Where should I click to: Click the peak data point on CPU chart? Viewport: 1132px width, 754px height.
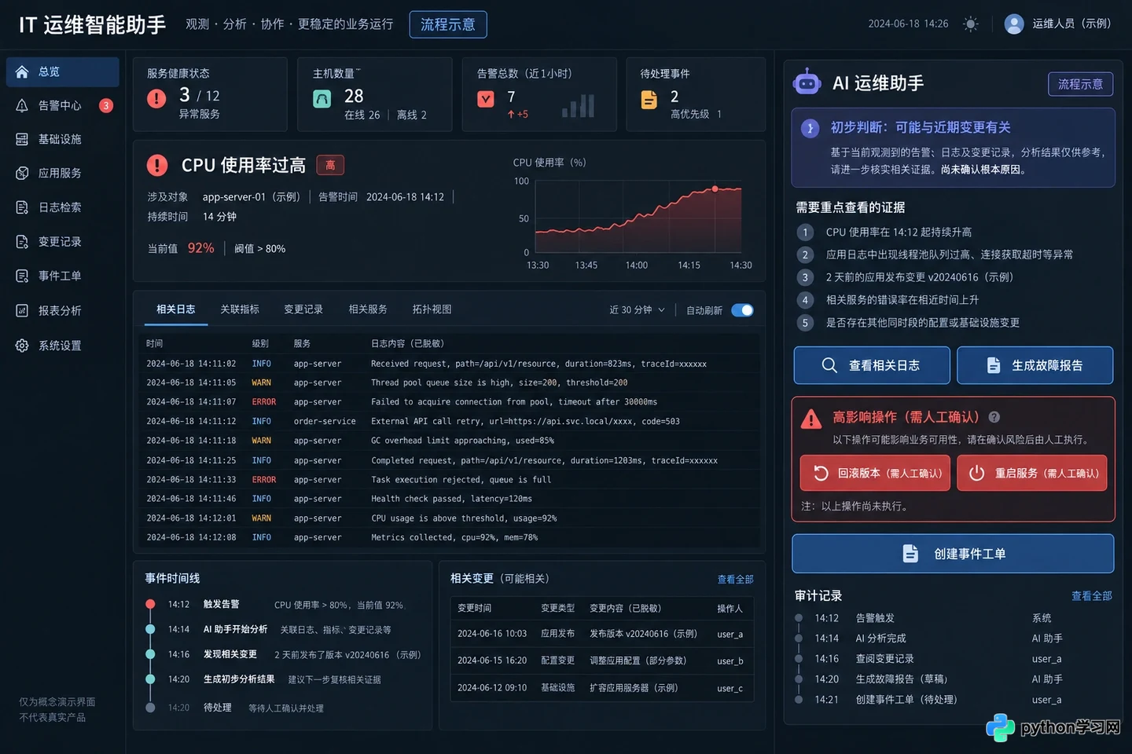tap(715, 188)
